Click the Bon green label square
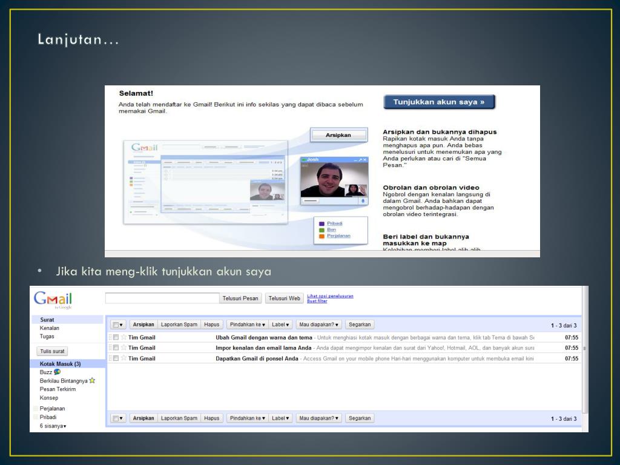The image size is (620, 465). pos(322,230)
